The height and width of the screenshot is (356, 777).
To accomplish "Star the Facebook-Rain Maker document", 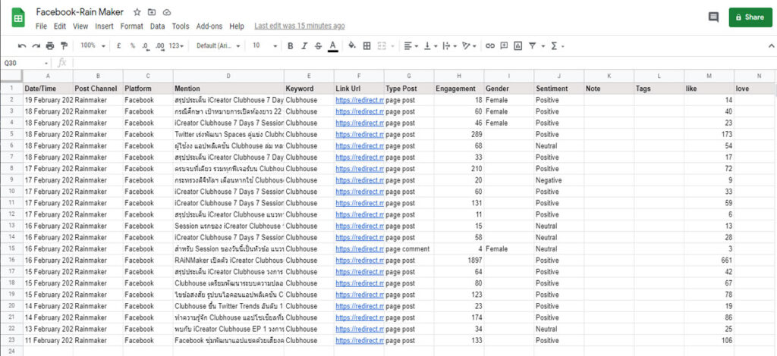I will [x=137, y=12].
